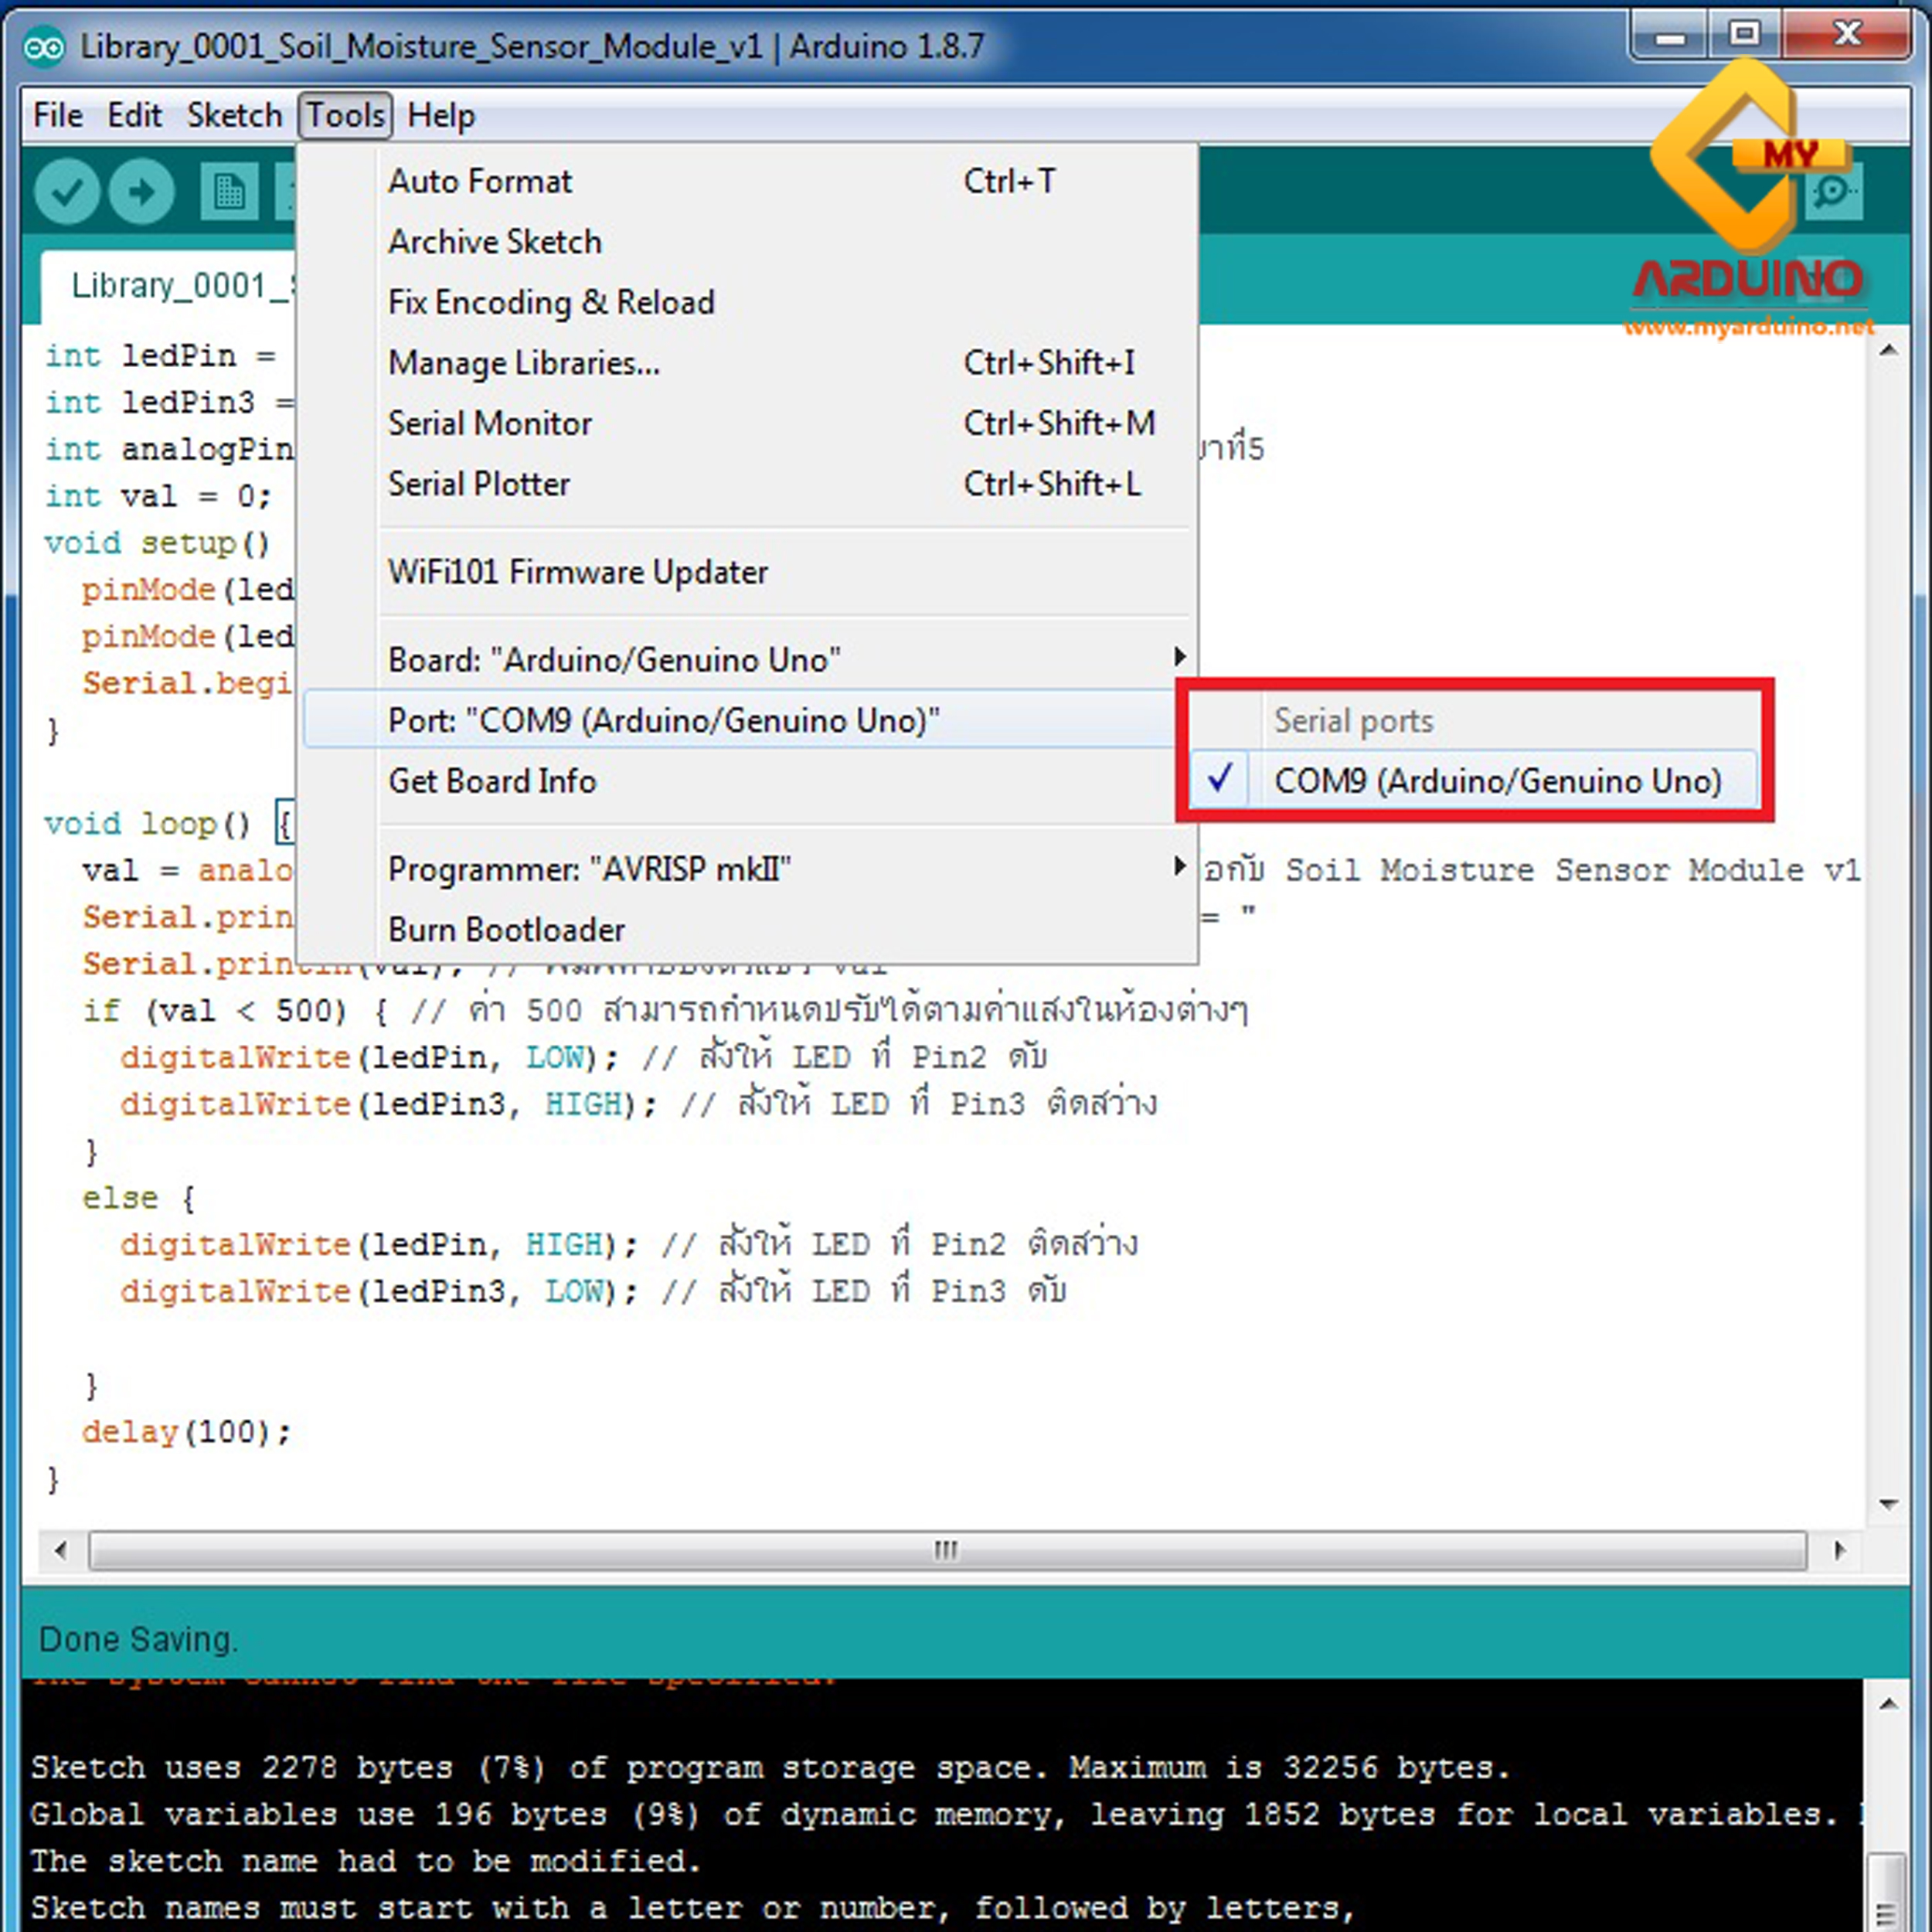Select Serial Plotter from the Tools menu

pyautogui.click(x=481, y=484)
